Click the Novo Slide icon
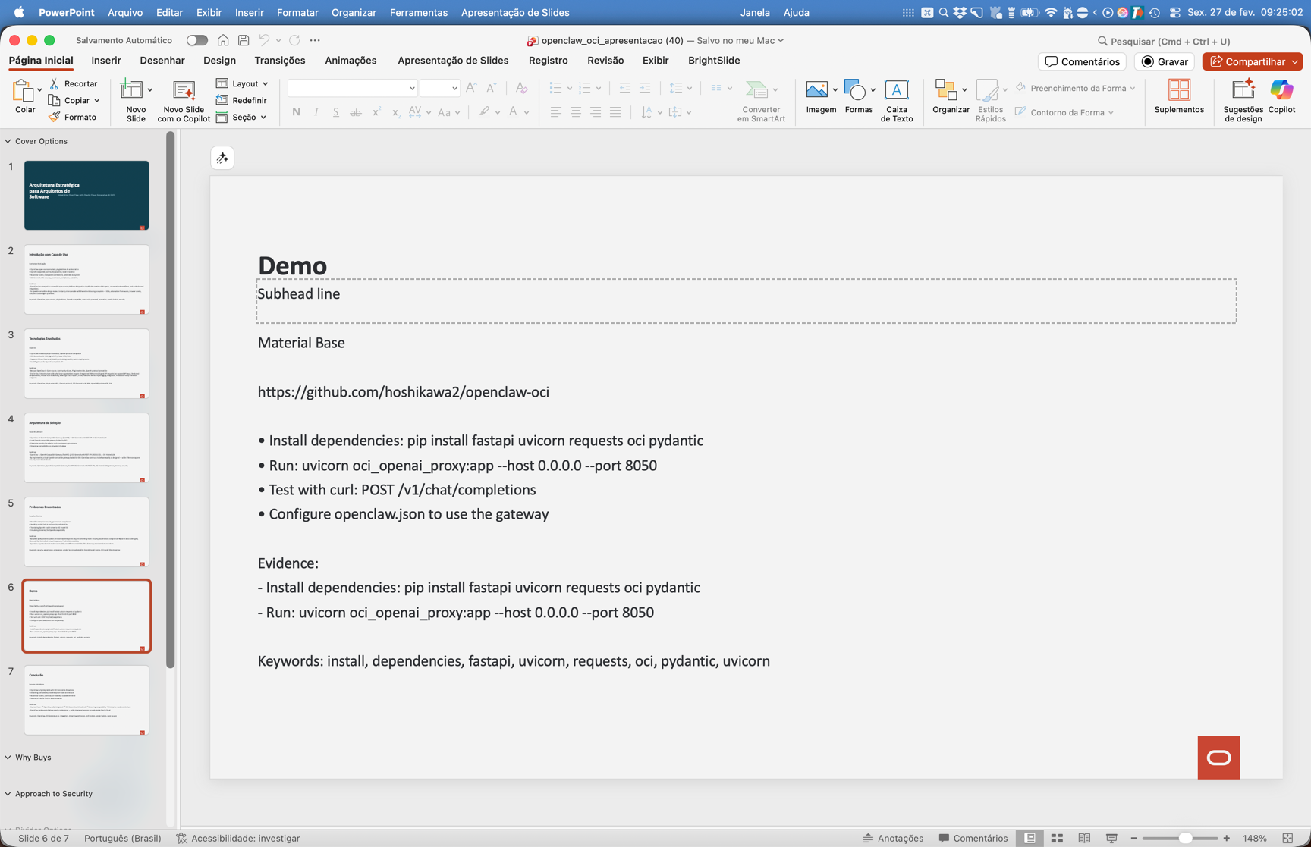 pos(132,90)
